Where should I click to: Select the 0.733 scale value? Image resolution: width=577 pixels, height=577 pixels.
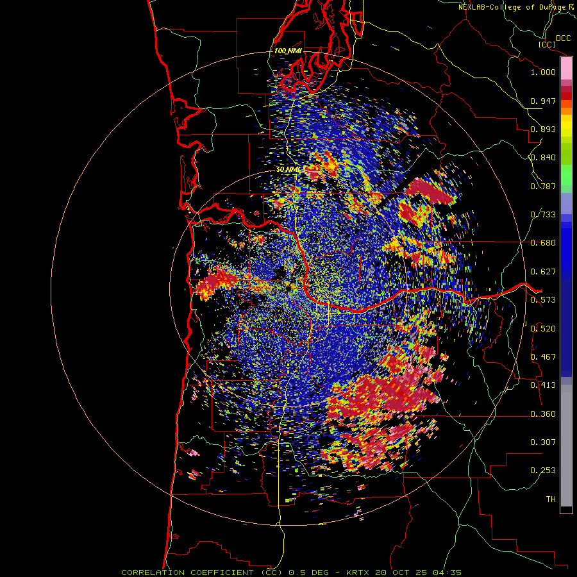(x=543, y=215)
